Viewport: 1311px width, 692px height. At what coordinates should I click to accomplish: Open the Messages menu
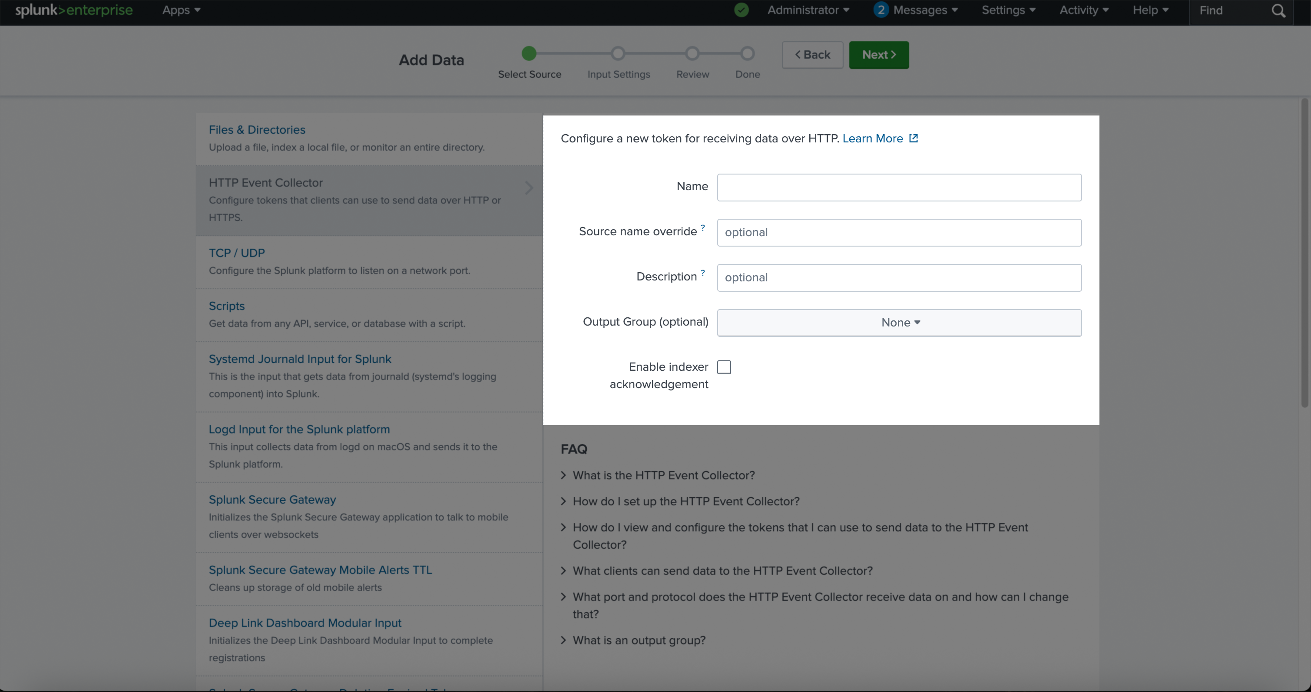[925, 10]
